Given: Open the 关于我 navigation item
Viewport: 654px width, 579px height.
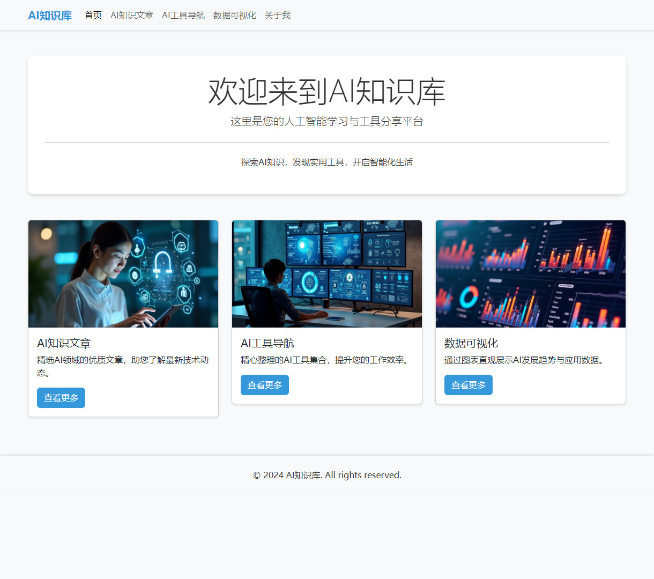Looking at the screenshot, I should (277, 15).
